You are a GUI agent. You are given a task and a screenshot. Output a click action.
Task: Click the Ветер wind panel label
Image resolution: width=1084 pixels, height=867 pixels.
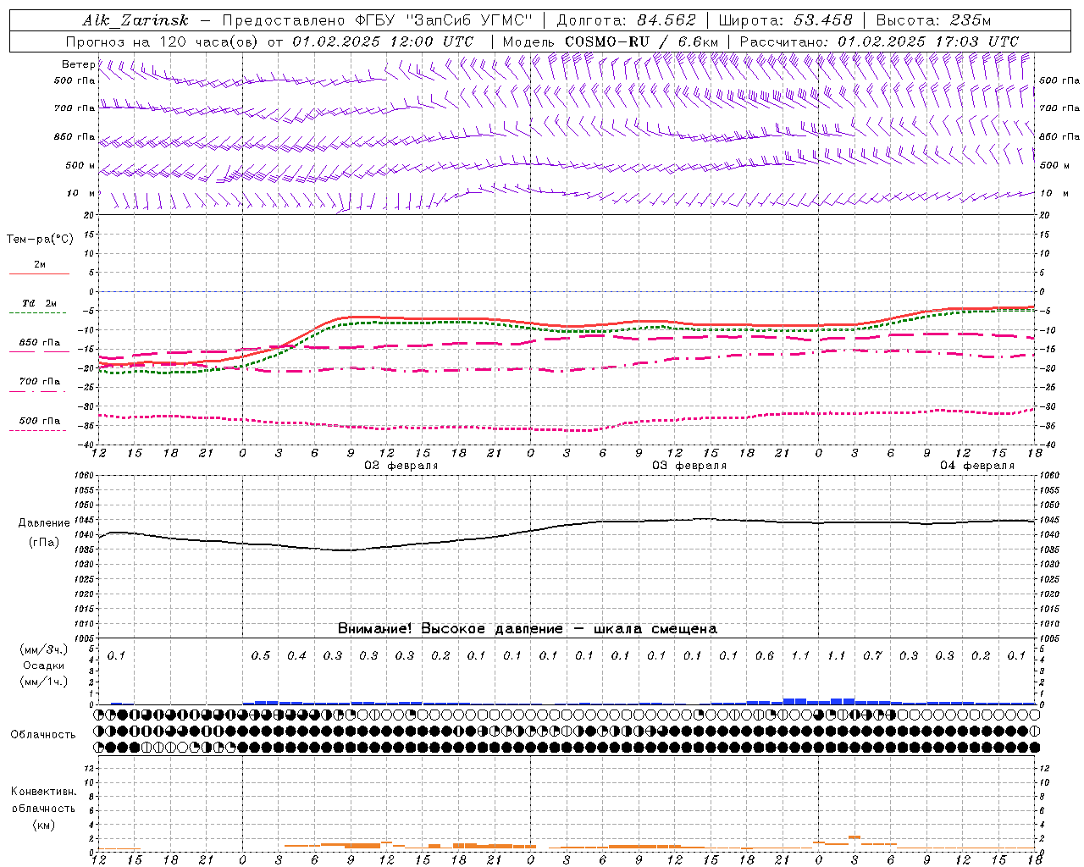79,64
